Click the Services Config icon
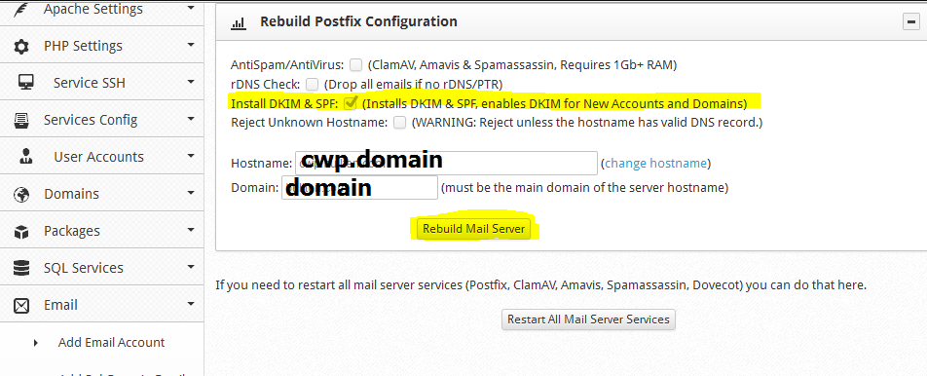The width and height of the screenshot is (927, 376). pyautogui.click(x=21, y=120)
